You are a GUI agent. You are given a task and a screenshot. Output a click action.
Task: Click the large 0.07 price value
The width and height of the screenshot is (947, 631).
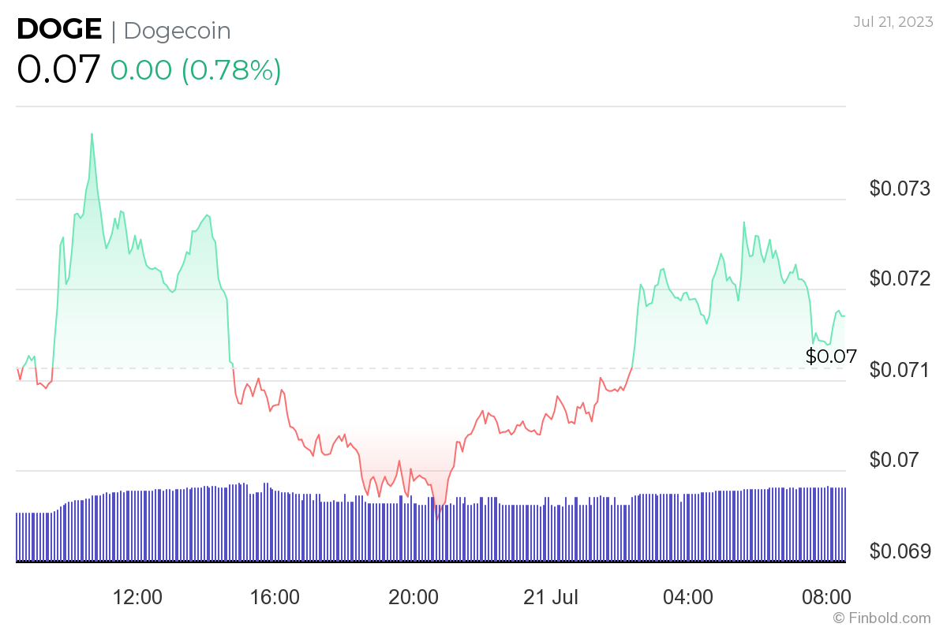[58, 69]
